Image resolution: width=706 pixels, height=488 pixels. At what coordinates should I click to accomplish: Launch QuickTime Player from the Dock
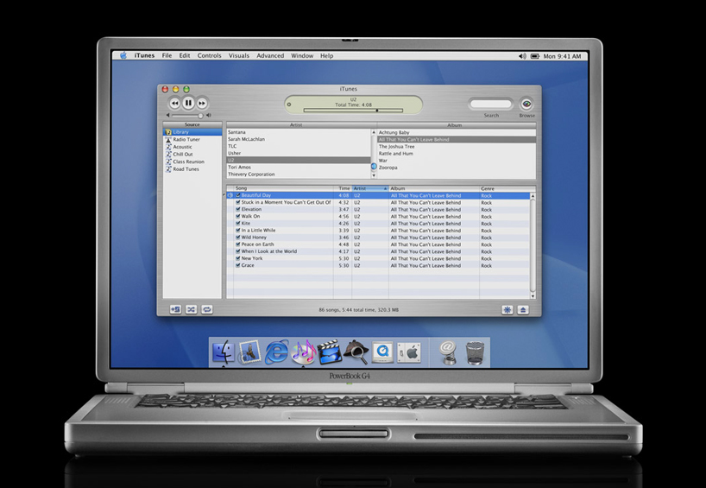pyautogui.click(x=382, y=352)
